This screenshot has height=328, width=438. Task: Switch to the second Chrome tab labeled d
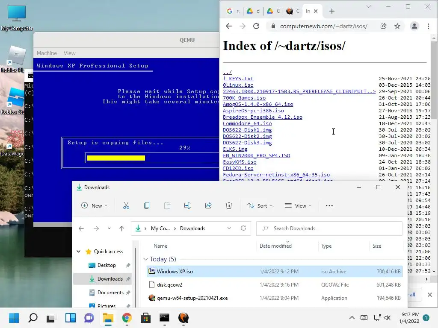(253, 11)
